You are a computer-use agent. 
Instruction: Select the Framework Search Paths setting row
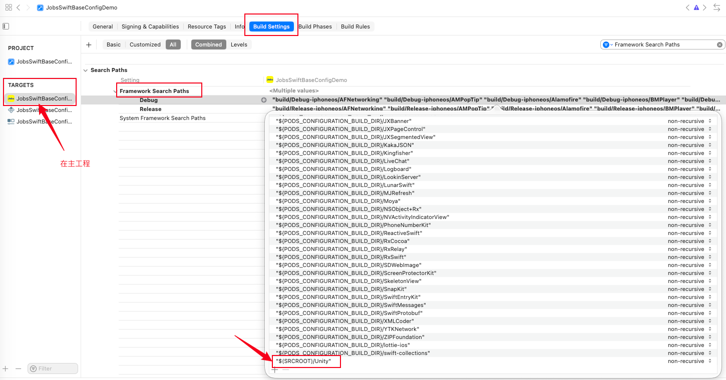tap(154, 91)
